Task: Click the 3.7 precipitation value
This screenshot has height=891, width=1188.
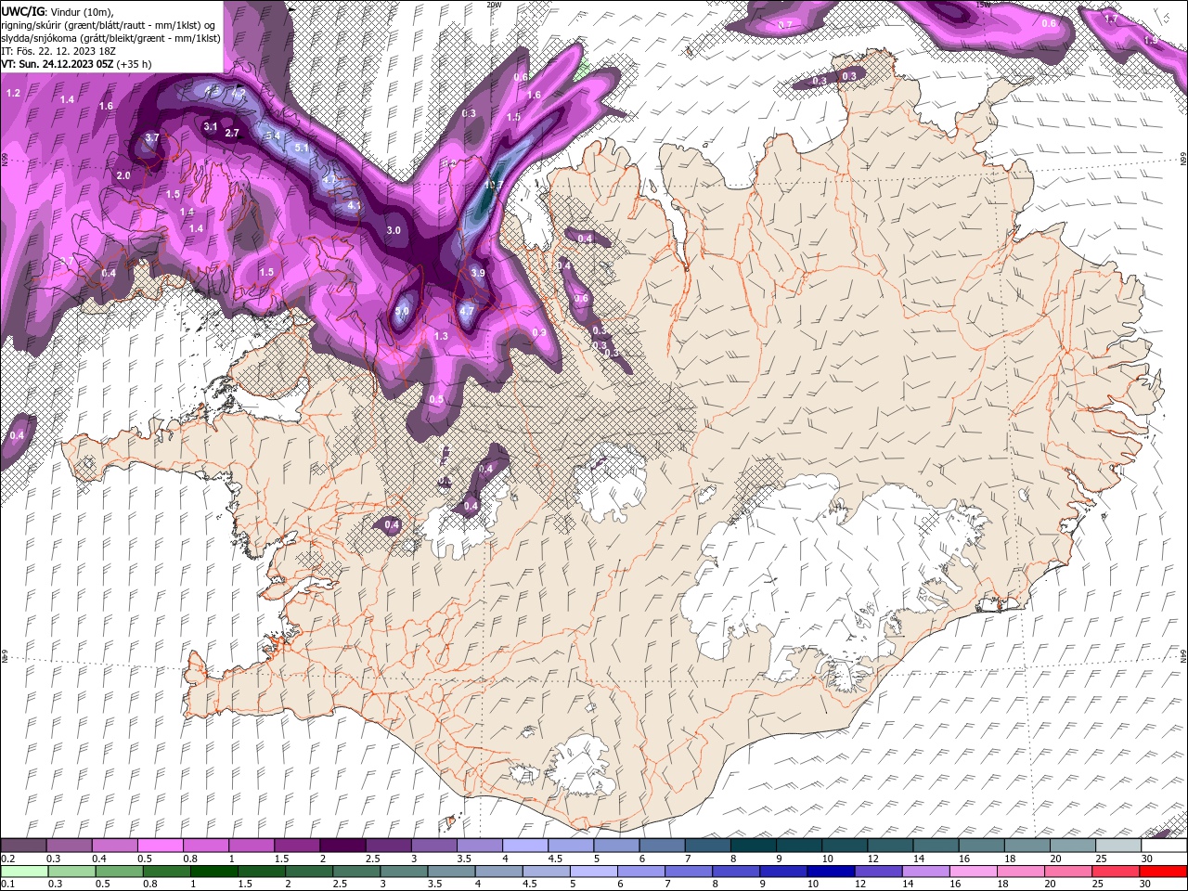Action: click(153, 137)
